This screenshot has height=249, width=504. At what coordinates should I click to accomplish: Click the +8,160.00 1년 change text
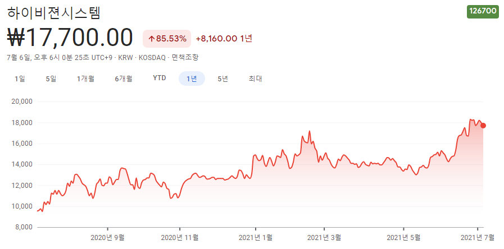(224, 39)
